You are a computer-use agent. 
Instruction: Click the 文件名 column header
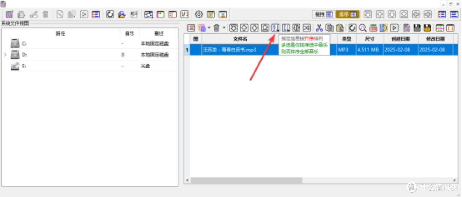tap(240, 38)
